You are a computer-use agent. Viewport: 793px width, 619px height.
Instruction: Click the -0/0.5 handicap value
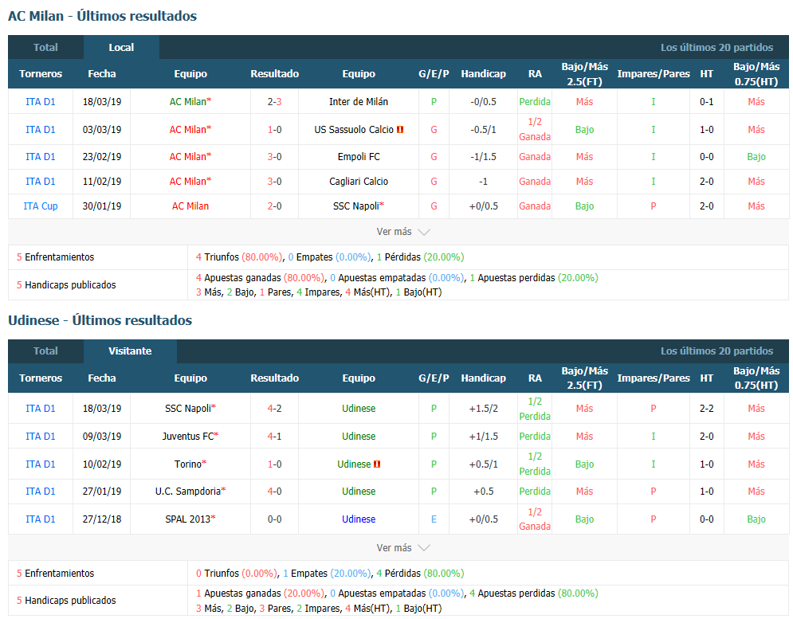484,102
